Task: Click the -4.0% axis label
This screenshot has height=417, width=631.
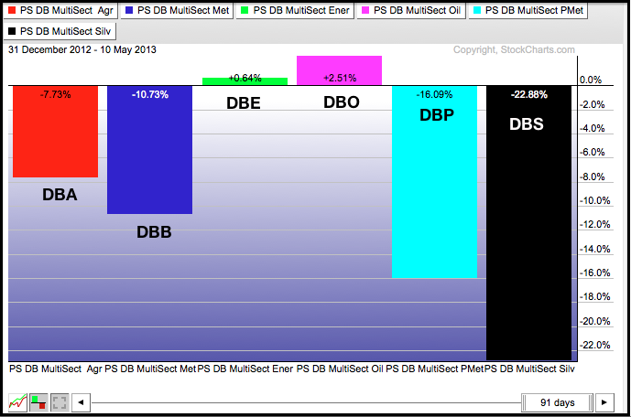Action: pyautogui.click(x=593, y=128)
